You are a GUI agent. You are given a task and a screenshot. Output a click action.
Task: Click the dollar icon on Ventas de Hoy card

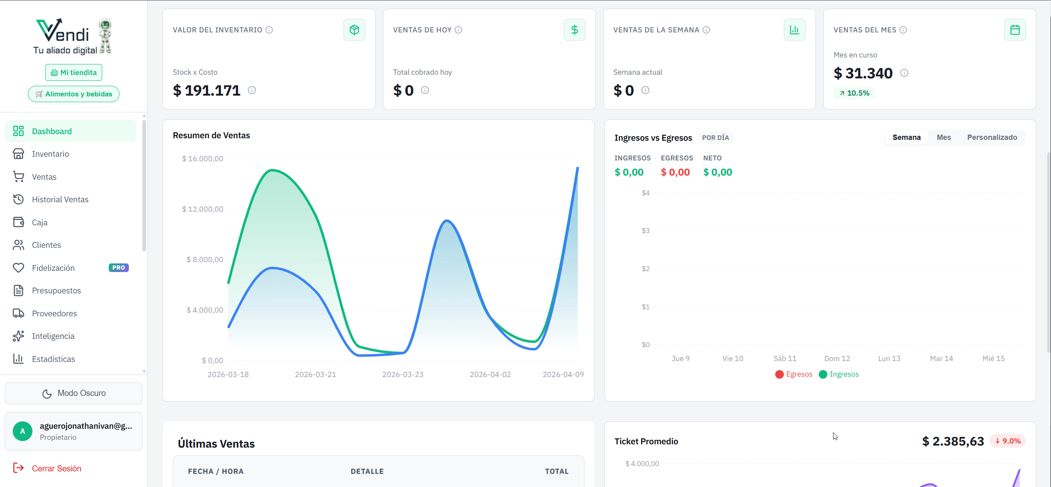tap(575, 30)
